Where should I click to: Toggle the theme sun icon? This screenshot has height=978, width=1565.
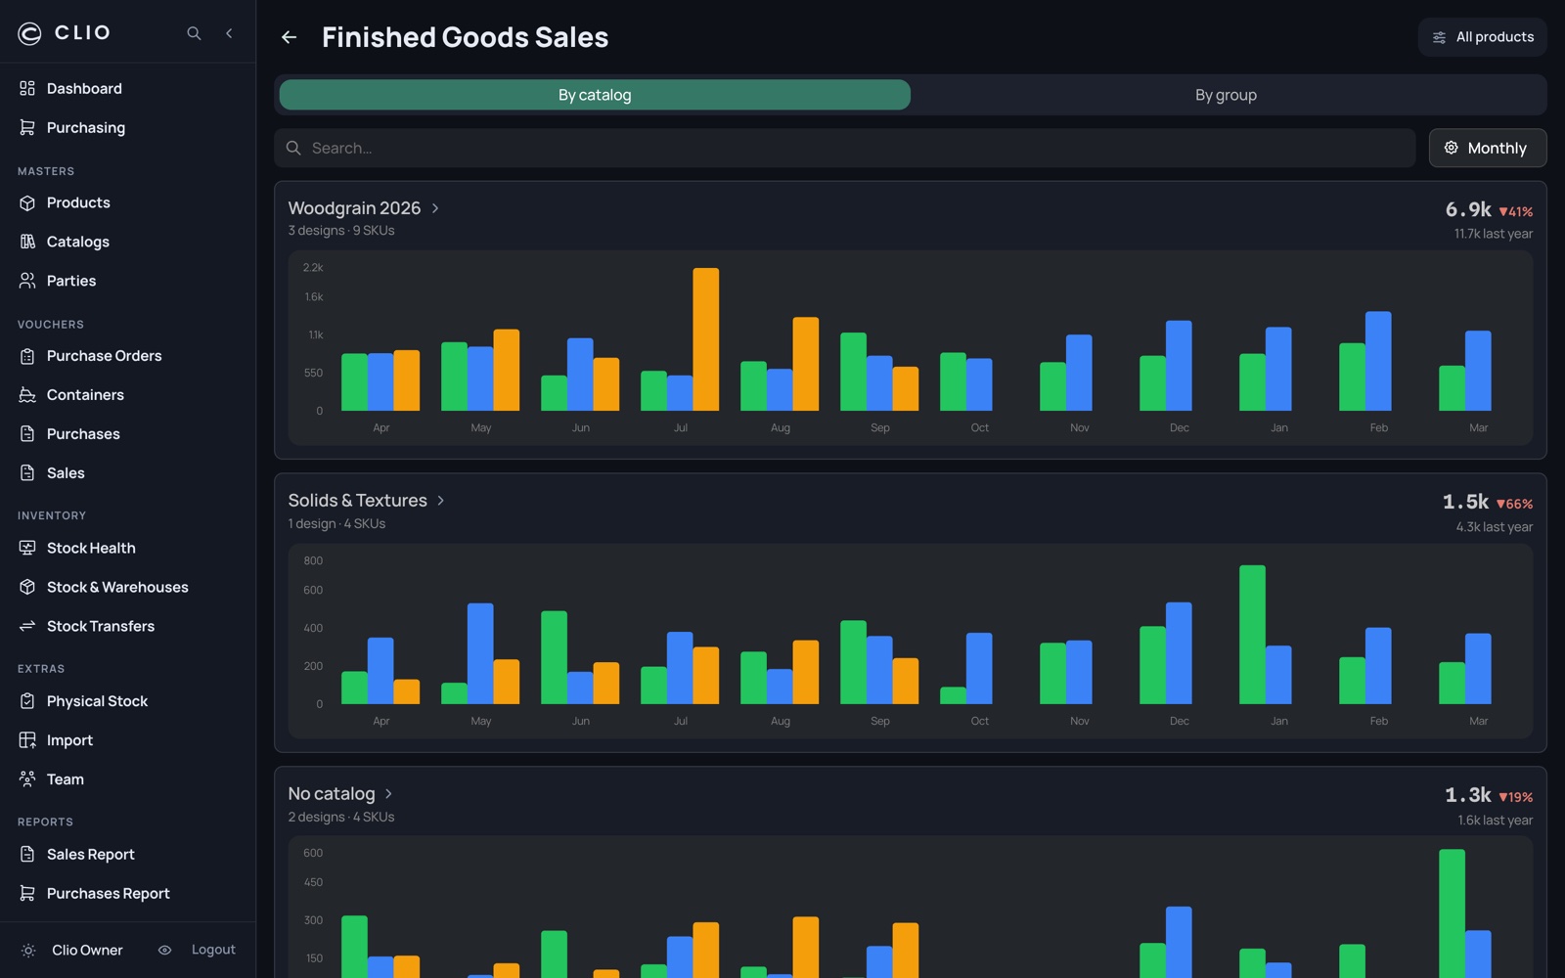[x=28, y=951]
